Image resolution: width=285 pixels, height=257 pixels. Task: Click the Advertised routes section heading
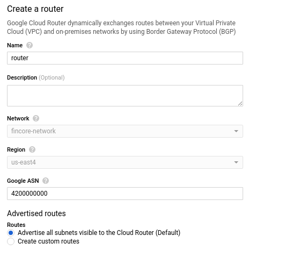pyautogui.click(x=36, y=213)
